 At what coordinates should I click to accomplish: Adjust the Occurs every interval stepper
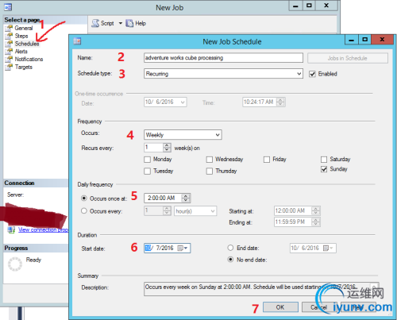167,211
